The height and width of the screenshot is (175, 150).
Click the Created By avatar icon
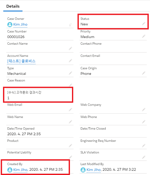click(x=10, y=170)
